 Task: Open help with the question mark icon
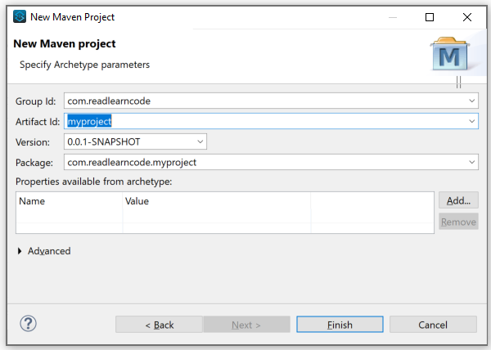29,324
